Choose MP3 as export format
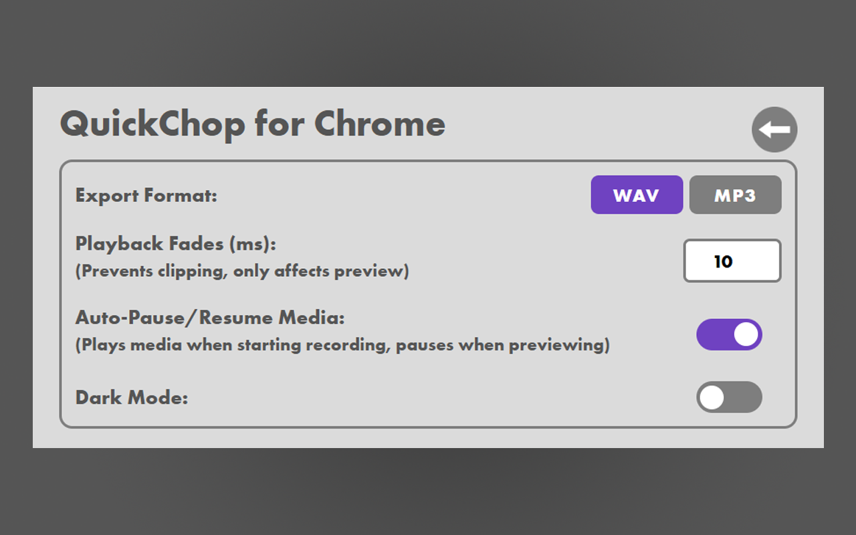This screenshot has height=535, width=856. coord(735,195)
